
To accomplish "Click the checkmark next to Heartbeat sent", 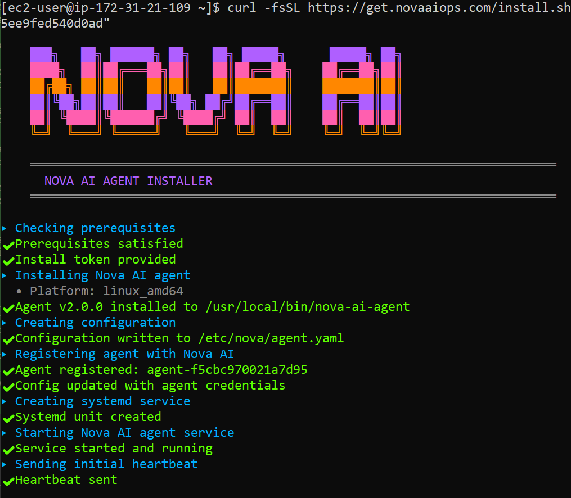I will tap(7, 479).
